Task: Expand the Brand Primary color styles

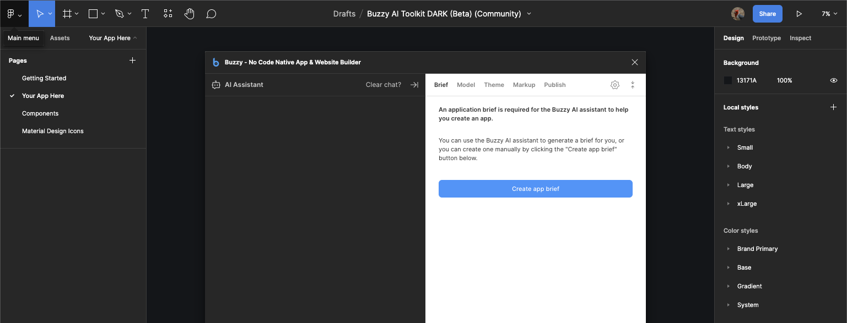Action: [x=729, y=249]
